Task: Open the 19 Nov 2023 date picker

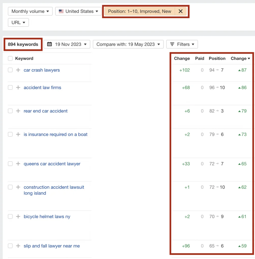Action: [67, 44]
